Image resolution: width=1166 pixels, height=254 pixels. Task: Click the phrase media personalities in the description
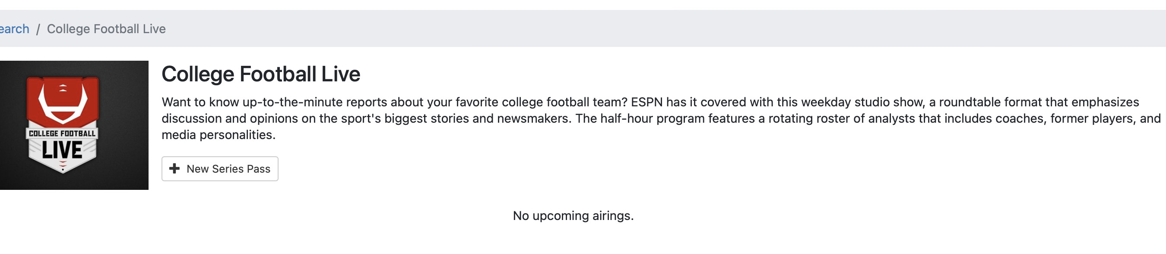(x=218, y=135)
